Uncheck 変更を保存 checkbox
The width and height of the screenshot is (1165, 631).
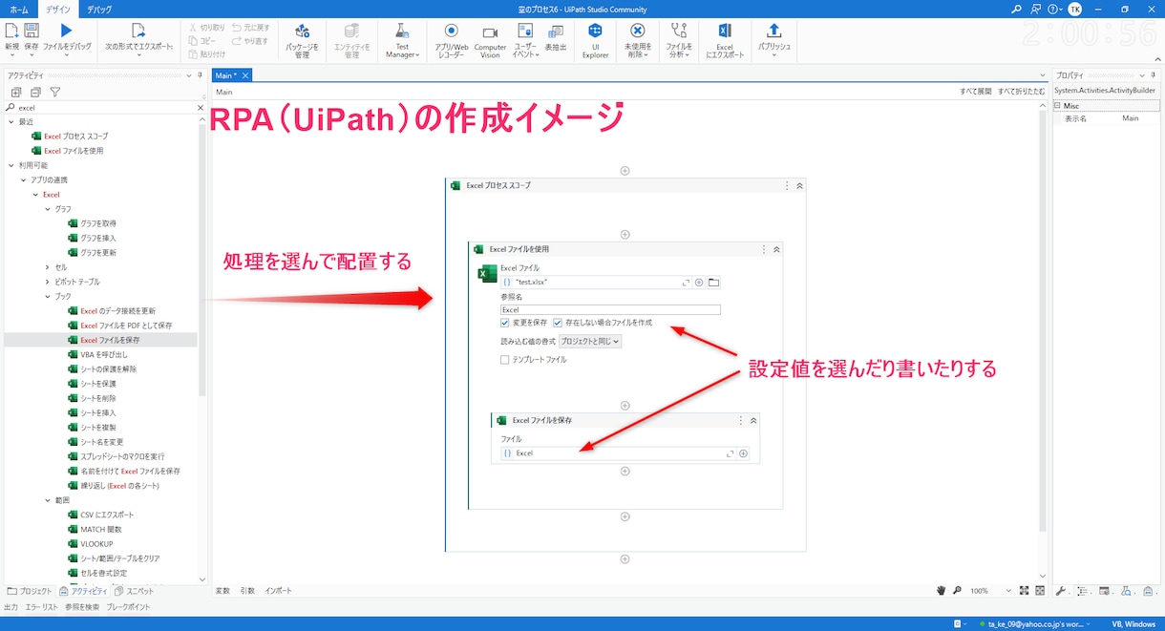[505, 323]
